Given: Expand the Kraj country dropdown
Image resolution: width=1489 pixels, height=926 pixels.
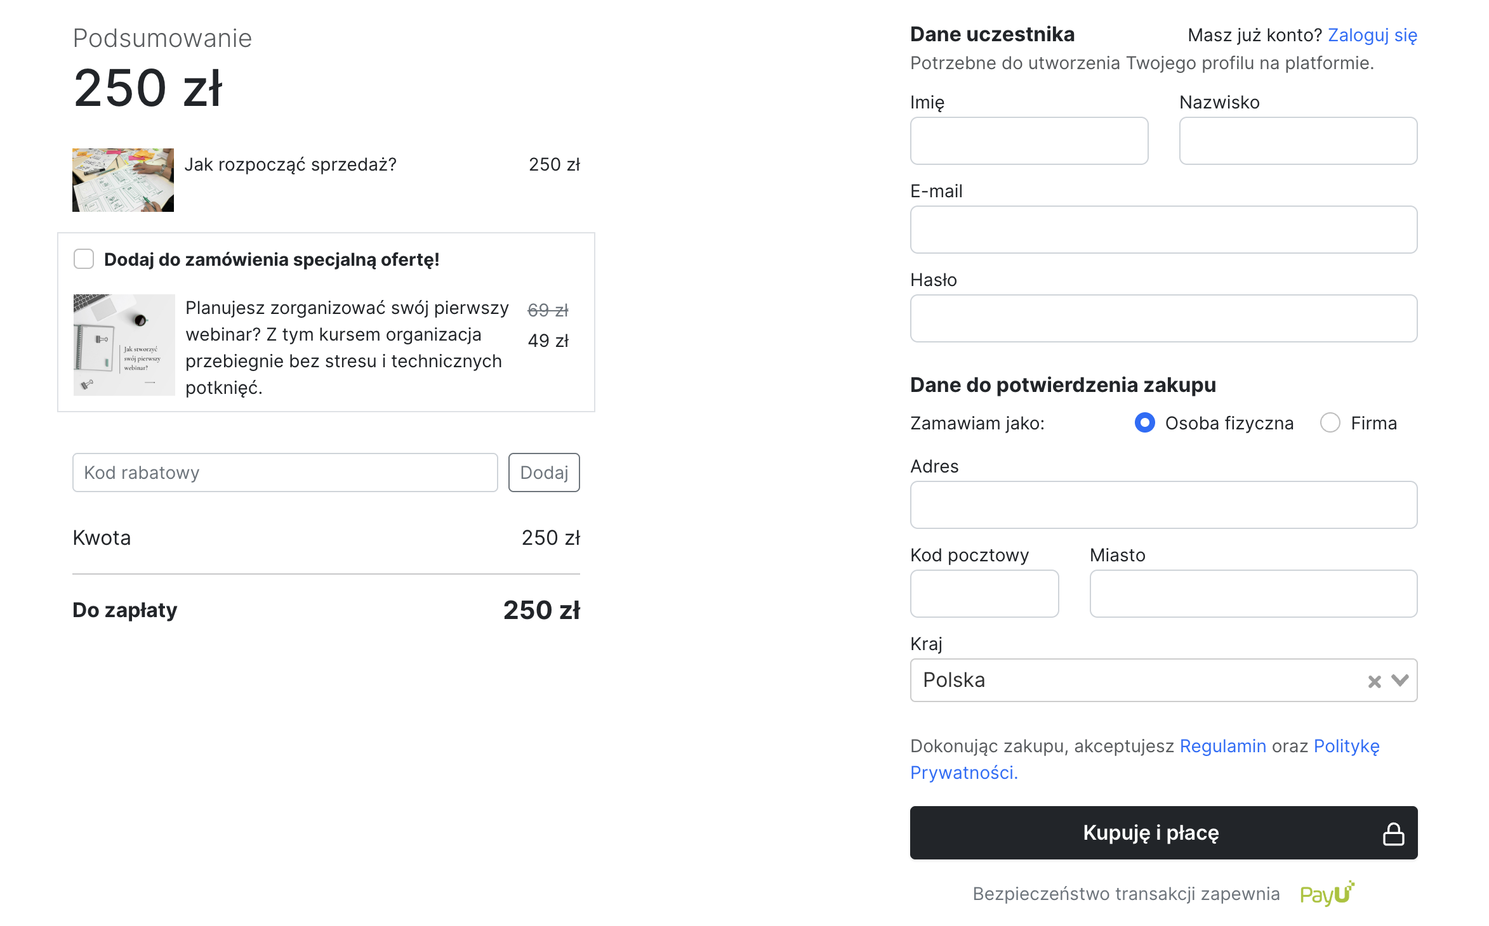Looking at the screenshot, I should 1400,681.
